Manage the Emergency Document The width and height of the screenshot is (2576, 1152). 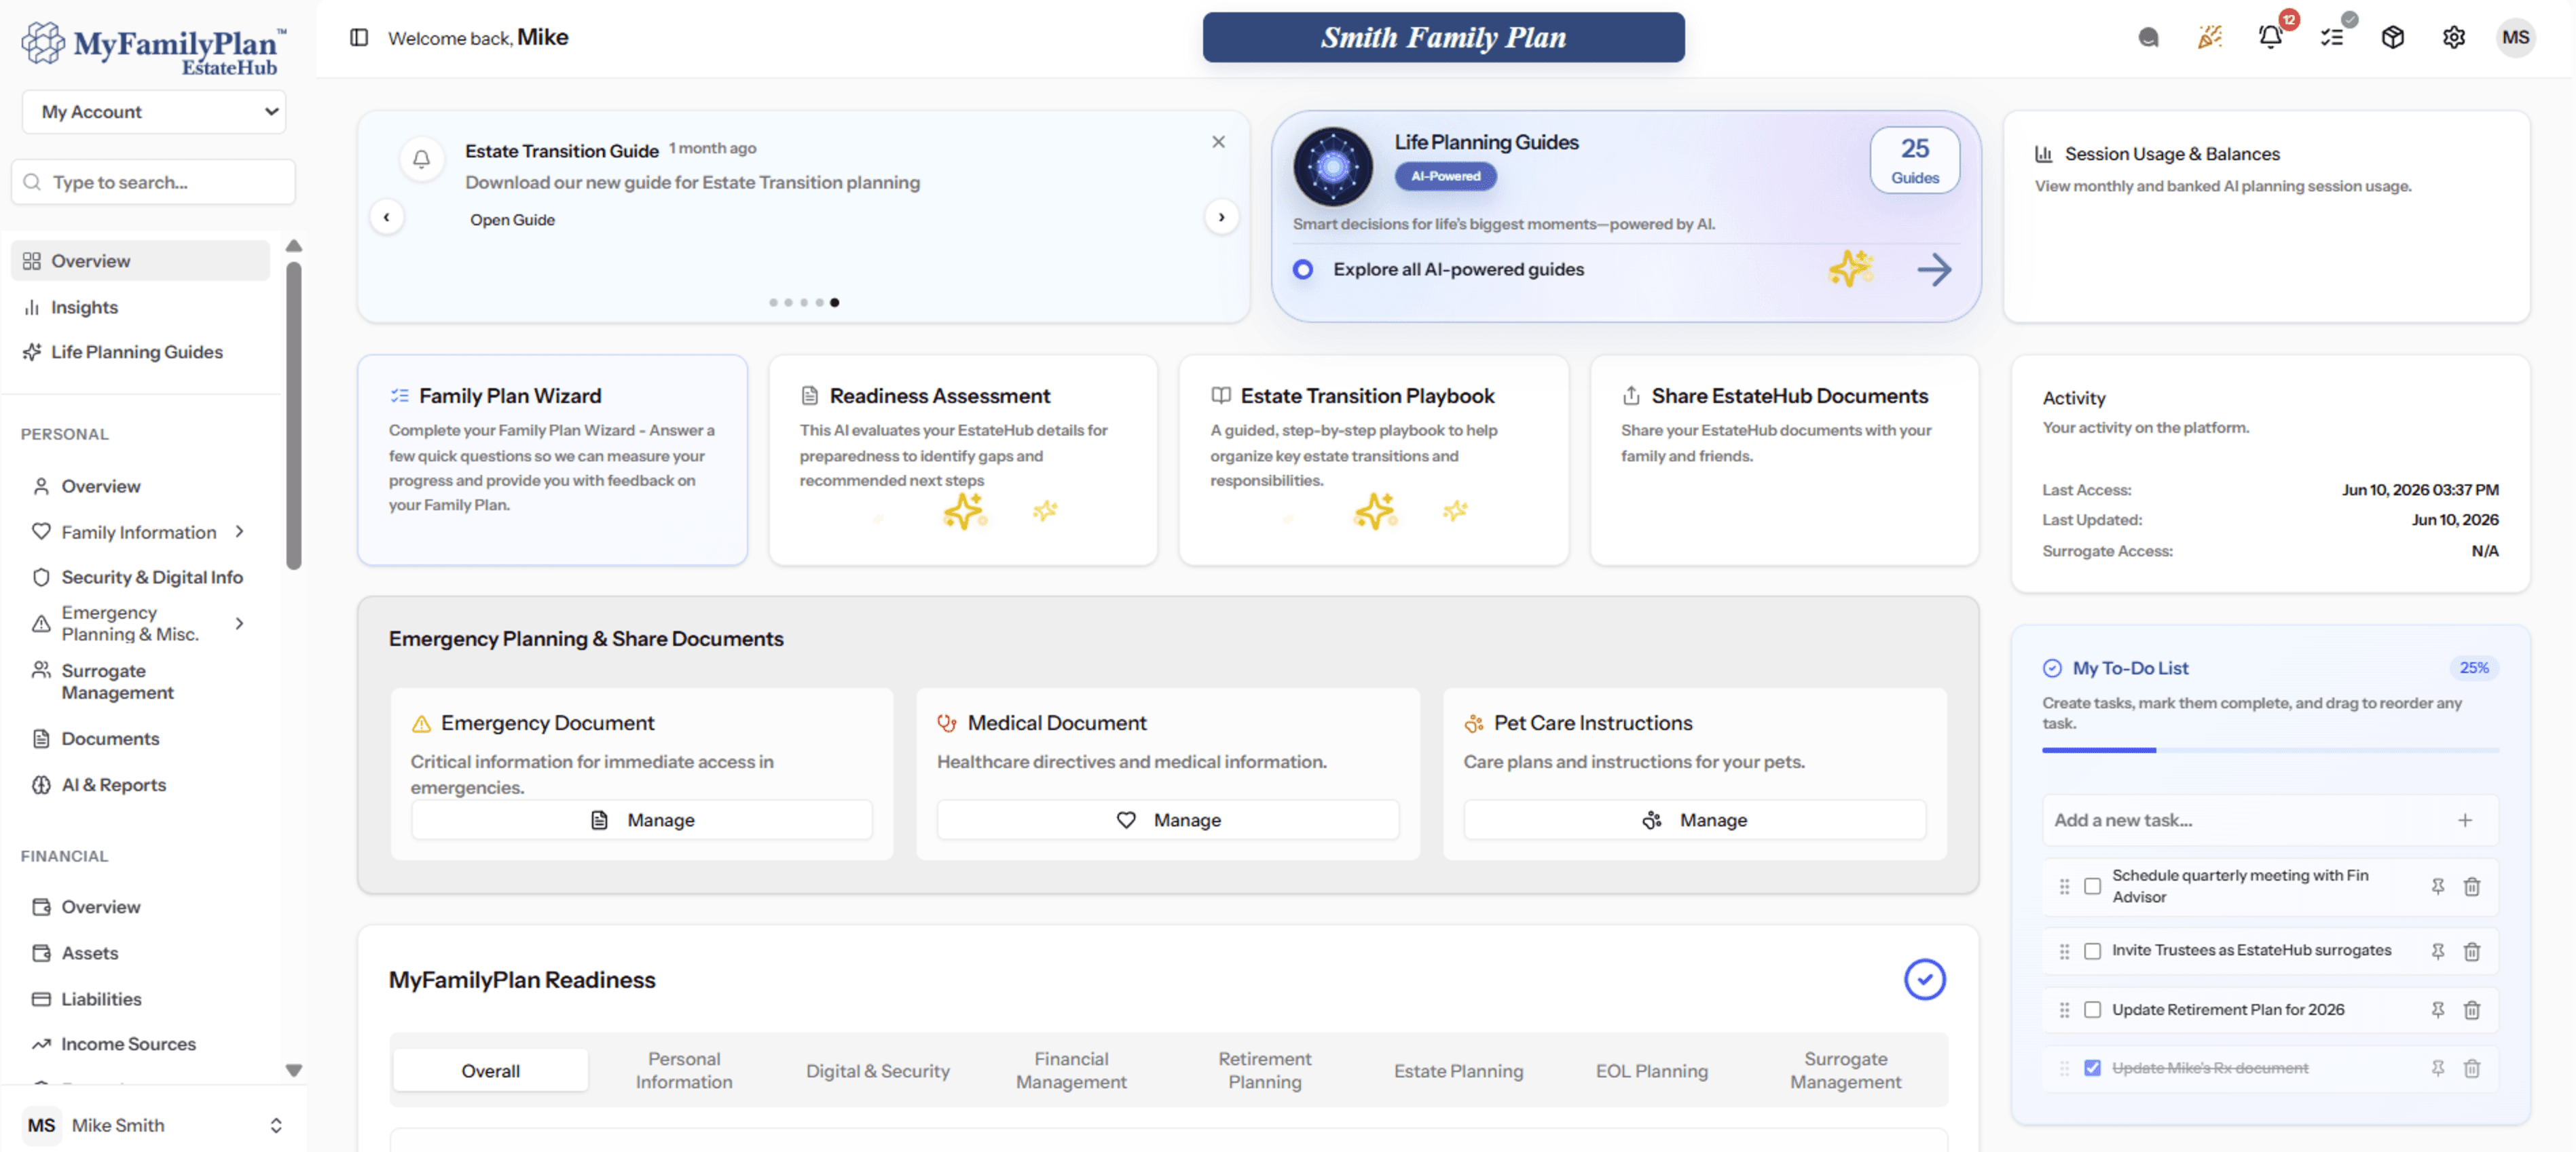[x=642, y=820]
